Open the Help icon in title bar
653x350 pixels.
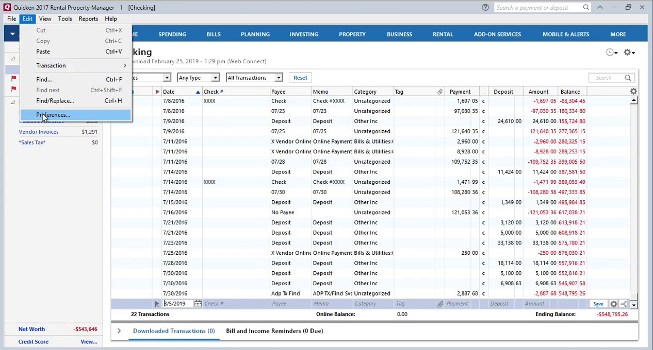click(x=485, y=7)
